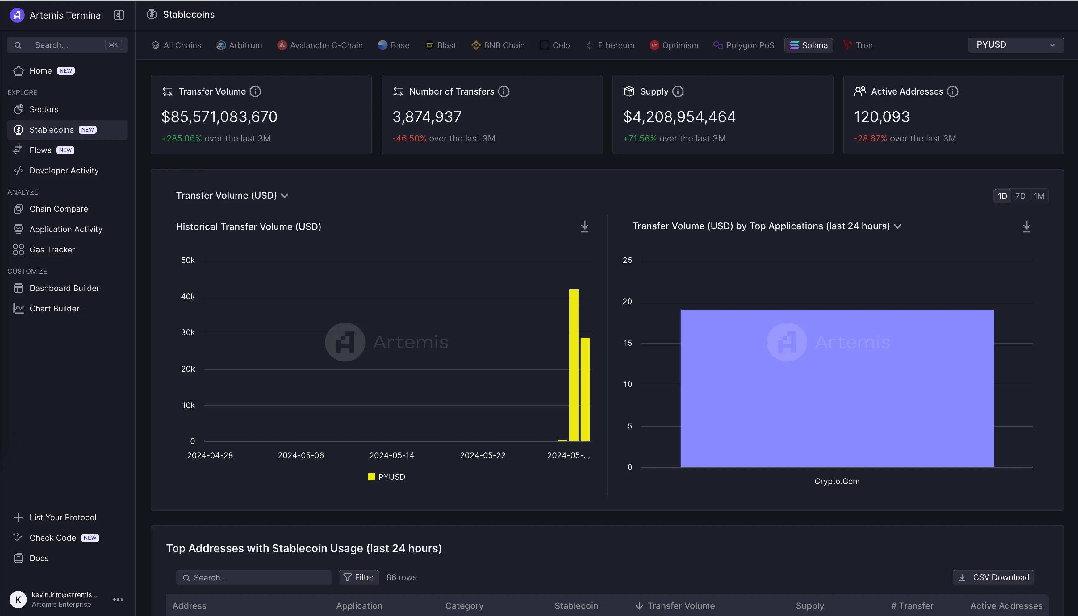Toggle PYUSD series in chart legend
The image size is (1078, 616).
(386, 477)
